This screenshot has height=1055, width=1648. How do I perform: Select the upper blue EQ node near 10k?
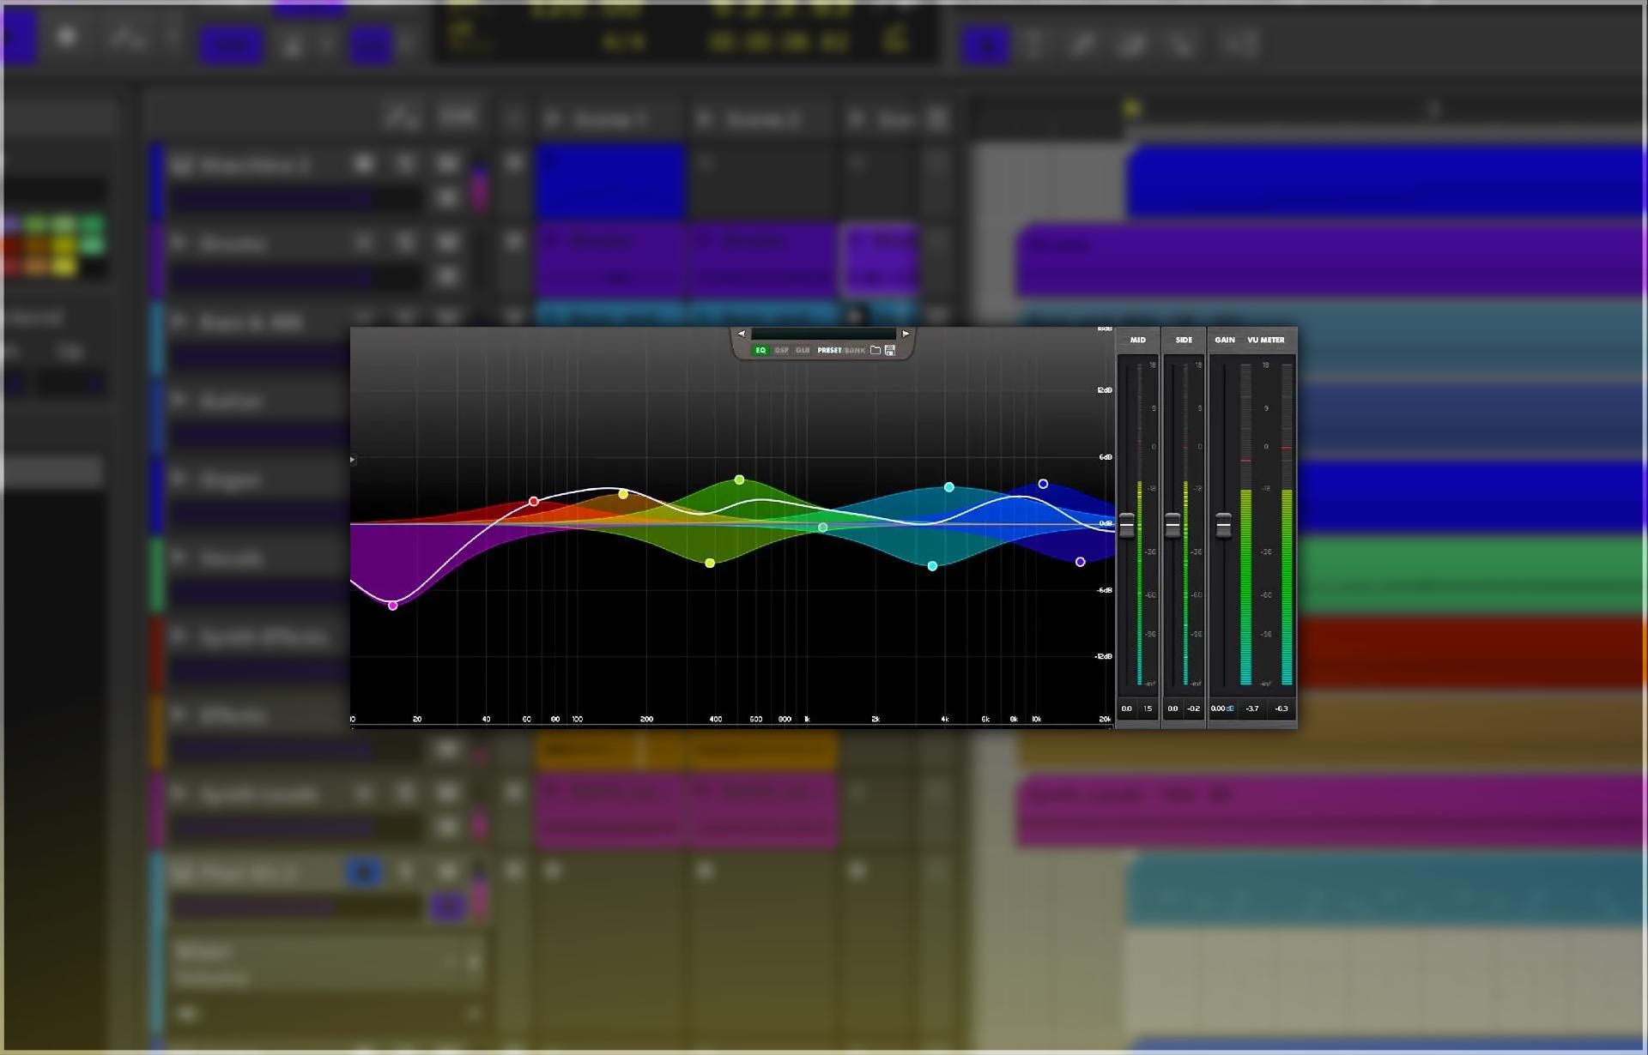(1044, 484)
